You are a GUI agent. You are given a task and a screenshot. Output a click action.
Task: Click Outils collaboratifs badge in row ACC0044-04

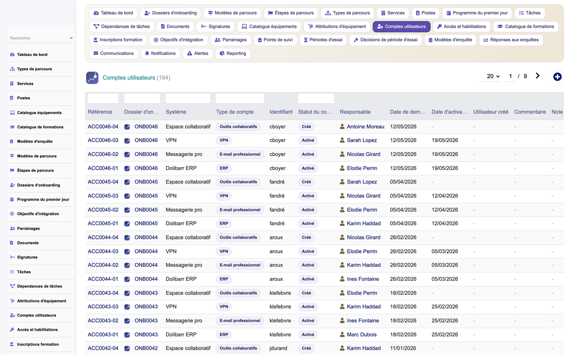point(238,237)
